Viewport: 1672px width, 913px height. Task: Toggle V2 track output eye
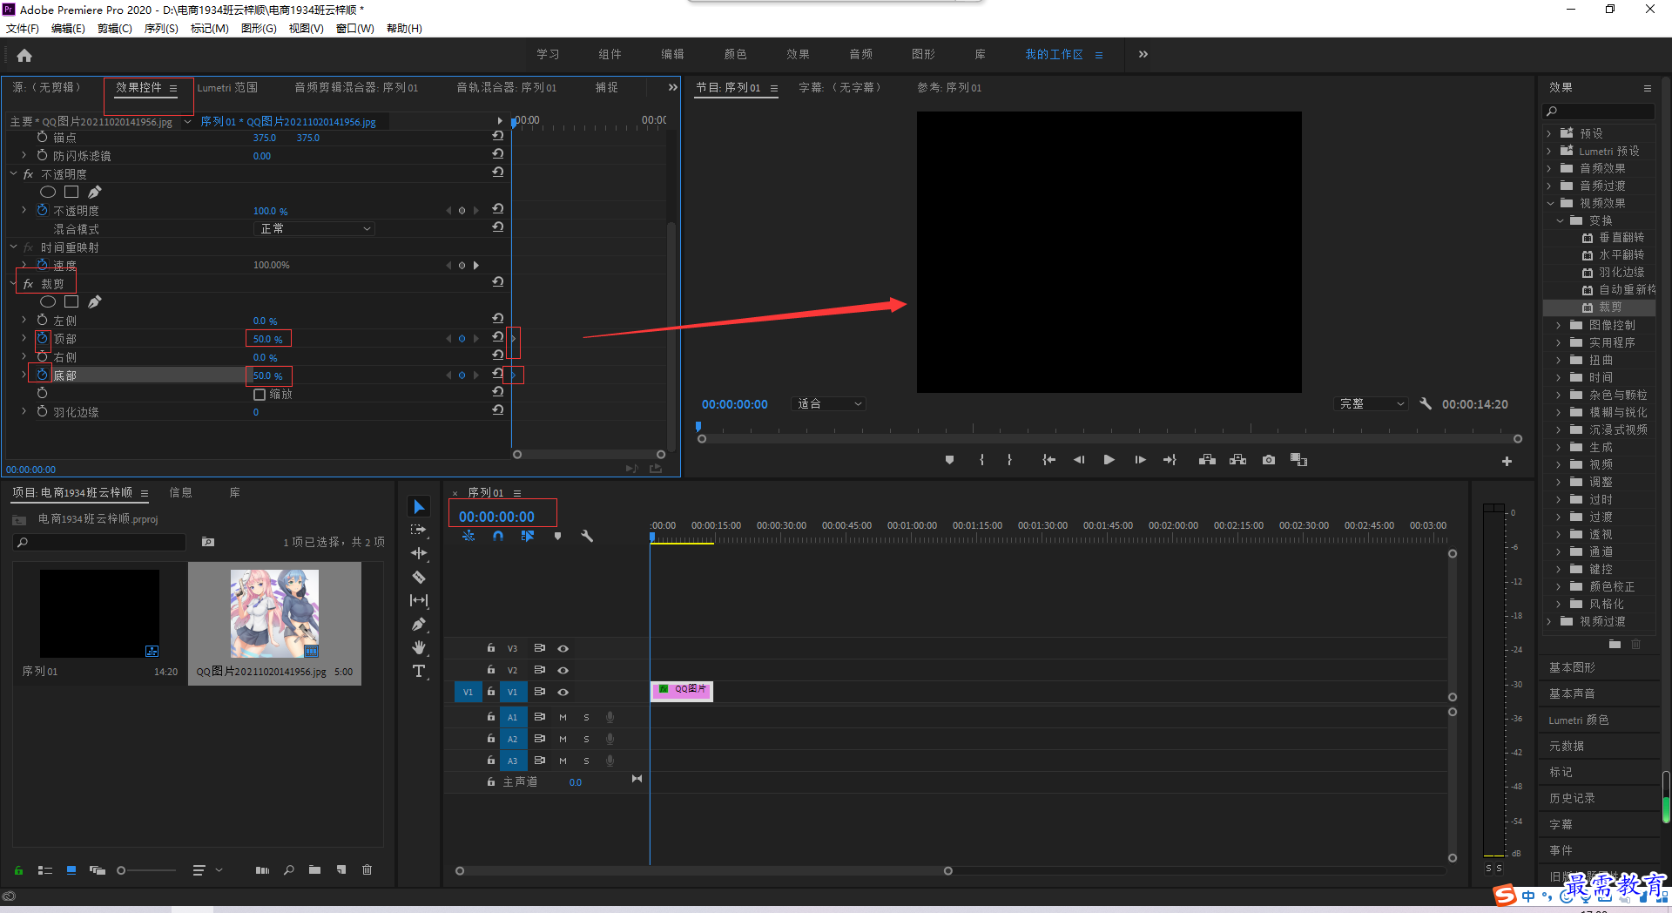(x=563, y=670)
